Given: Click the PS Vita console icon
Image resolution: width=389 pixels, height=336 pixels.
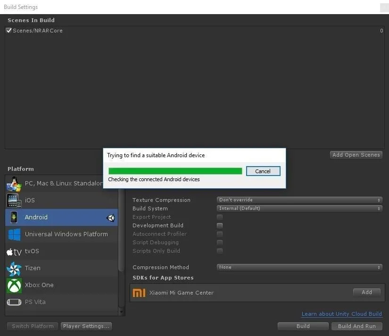Looking at the screenshot, I should pos(14,302).
